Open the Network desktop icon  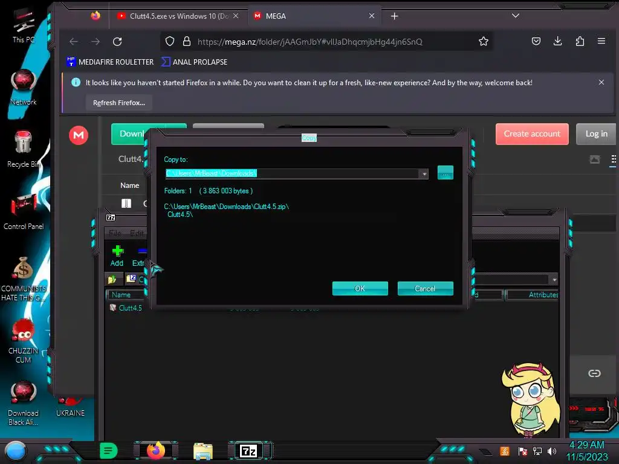[x=24, y=88]
